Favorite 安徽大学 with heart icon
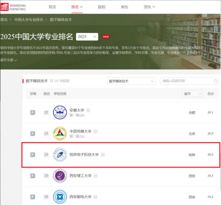This screenshot has height=205, width=221. pyautogui.click(x=88, y=111)
